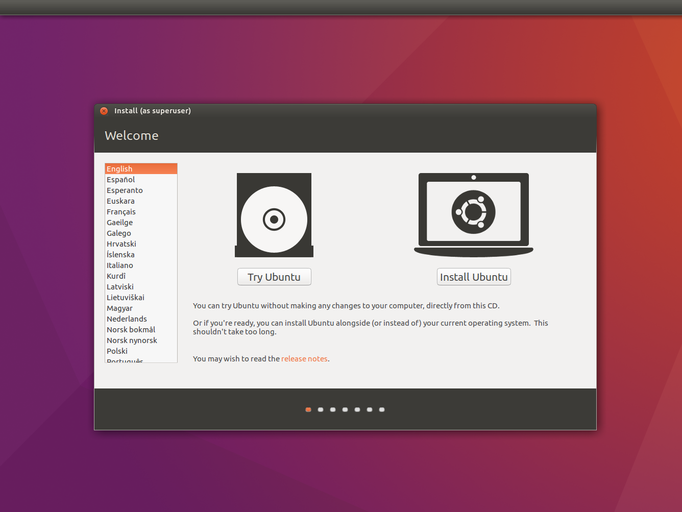Click the orange first progress dot
Image resolution: width=682 pixels, height=512 pixels.
pos(308,409)
